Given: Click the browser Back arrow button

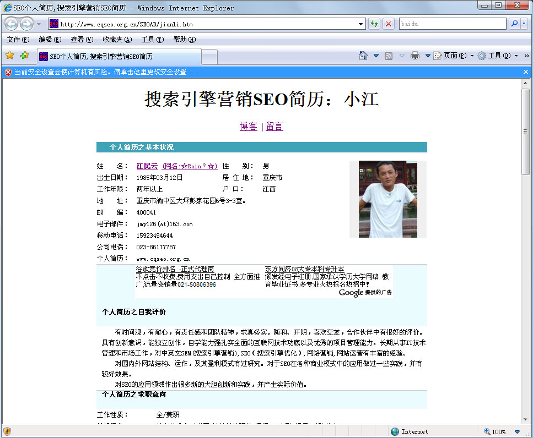Looking at the screenshot, I should pos(12,24).
